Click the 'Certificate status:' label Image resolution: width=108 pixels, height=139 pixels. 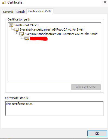17,98
